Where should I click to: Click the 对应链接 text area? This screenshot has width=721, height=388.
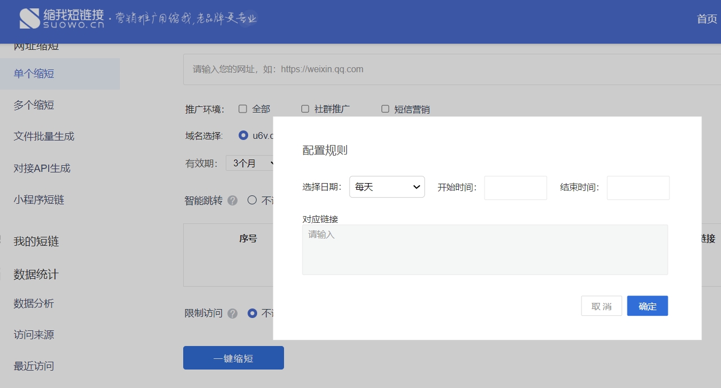[x=485, y=250]
